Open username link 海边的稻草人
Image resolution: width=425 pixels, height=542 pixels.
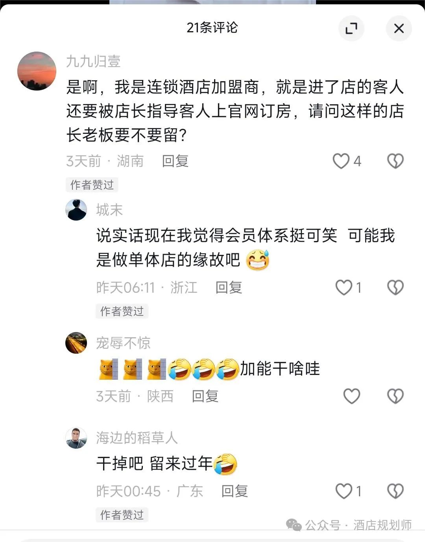pyautogui.click(x=137, y=438)
